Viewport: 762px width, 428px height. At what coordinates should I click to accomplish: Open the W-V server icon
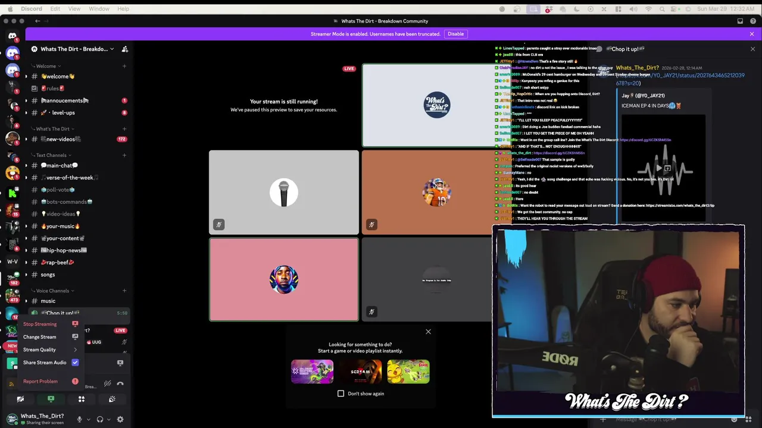[x=13, y=262]
